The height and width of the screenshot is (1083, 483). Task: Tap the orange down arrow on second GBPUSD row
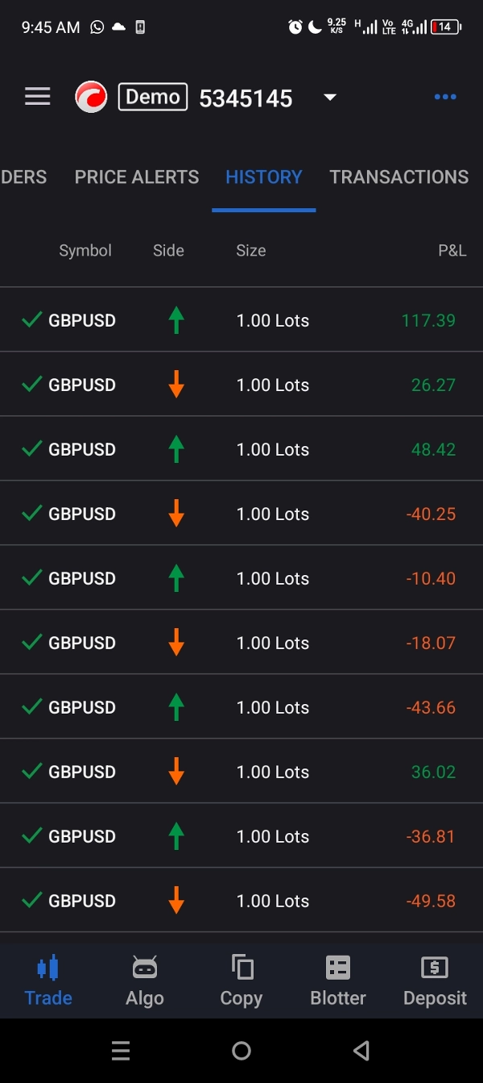pyautogui.click(x=176, y=384)
